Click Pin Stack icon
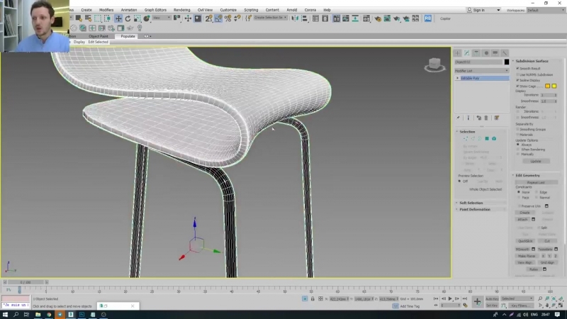This screenshot has width=567, height=319. [x=458, y=118]
